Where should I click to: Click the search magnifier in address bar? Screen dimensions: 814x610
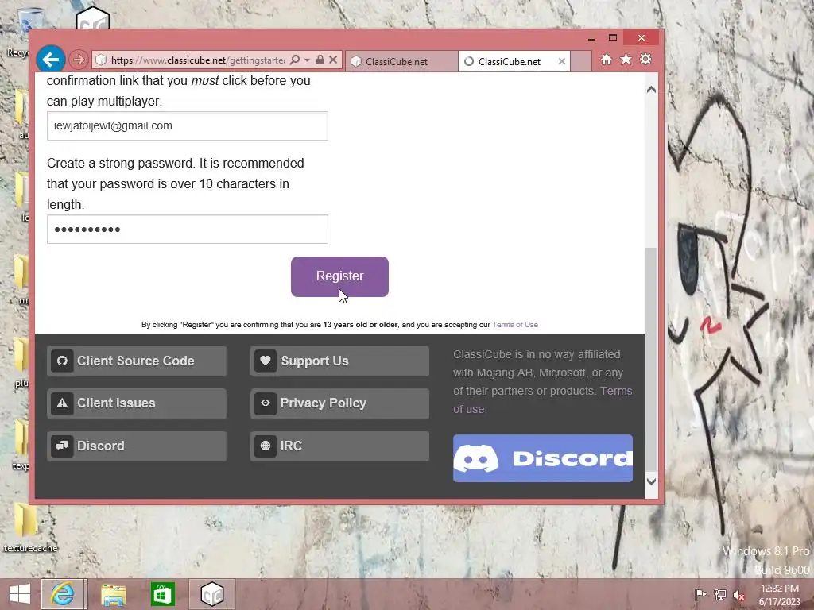pos(295,60)
